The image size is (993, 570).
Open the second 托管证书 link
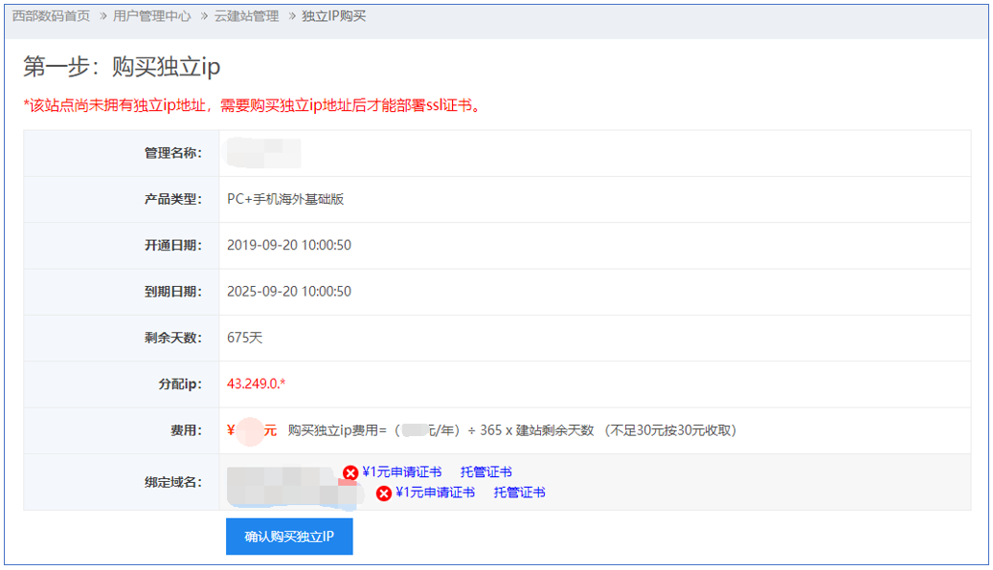click(x=519, y=493)
